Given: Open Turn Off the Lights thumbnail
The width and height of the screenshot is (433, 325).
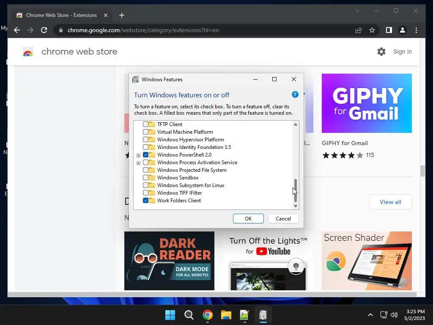Looking at the screenshot, I should (x=268, y=261).
